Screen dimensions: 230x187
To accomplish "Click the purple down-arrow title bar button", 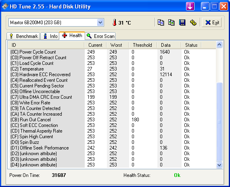I will 190,6.
